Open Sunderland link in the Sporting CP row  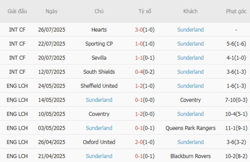(x=190, y=44)
